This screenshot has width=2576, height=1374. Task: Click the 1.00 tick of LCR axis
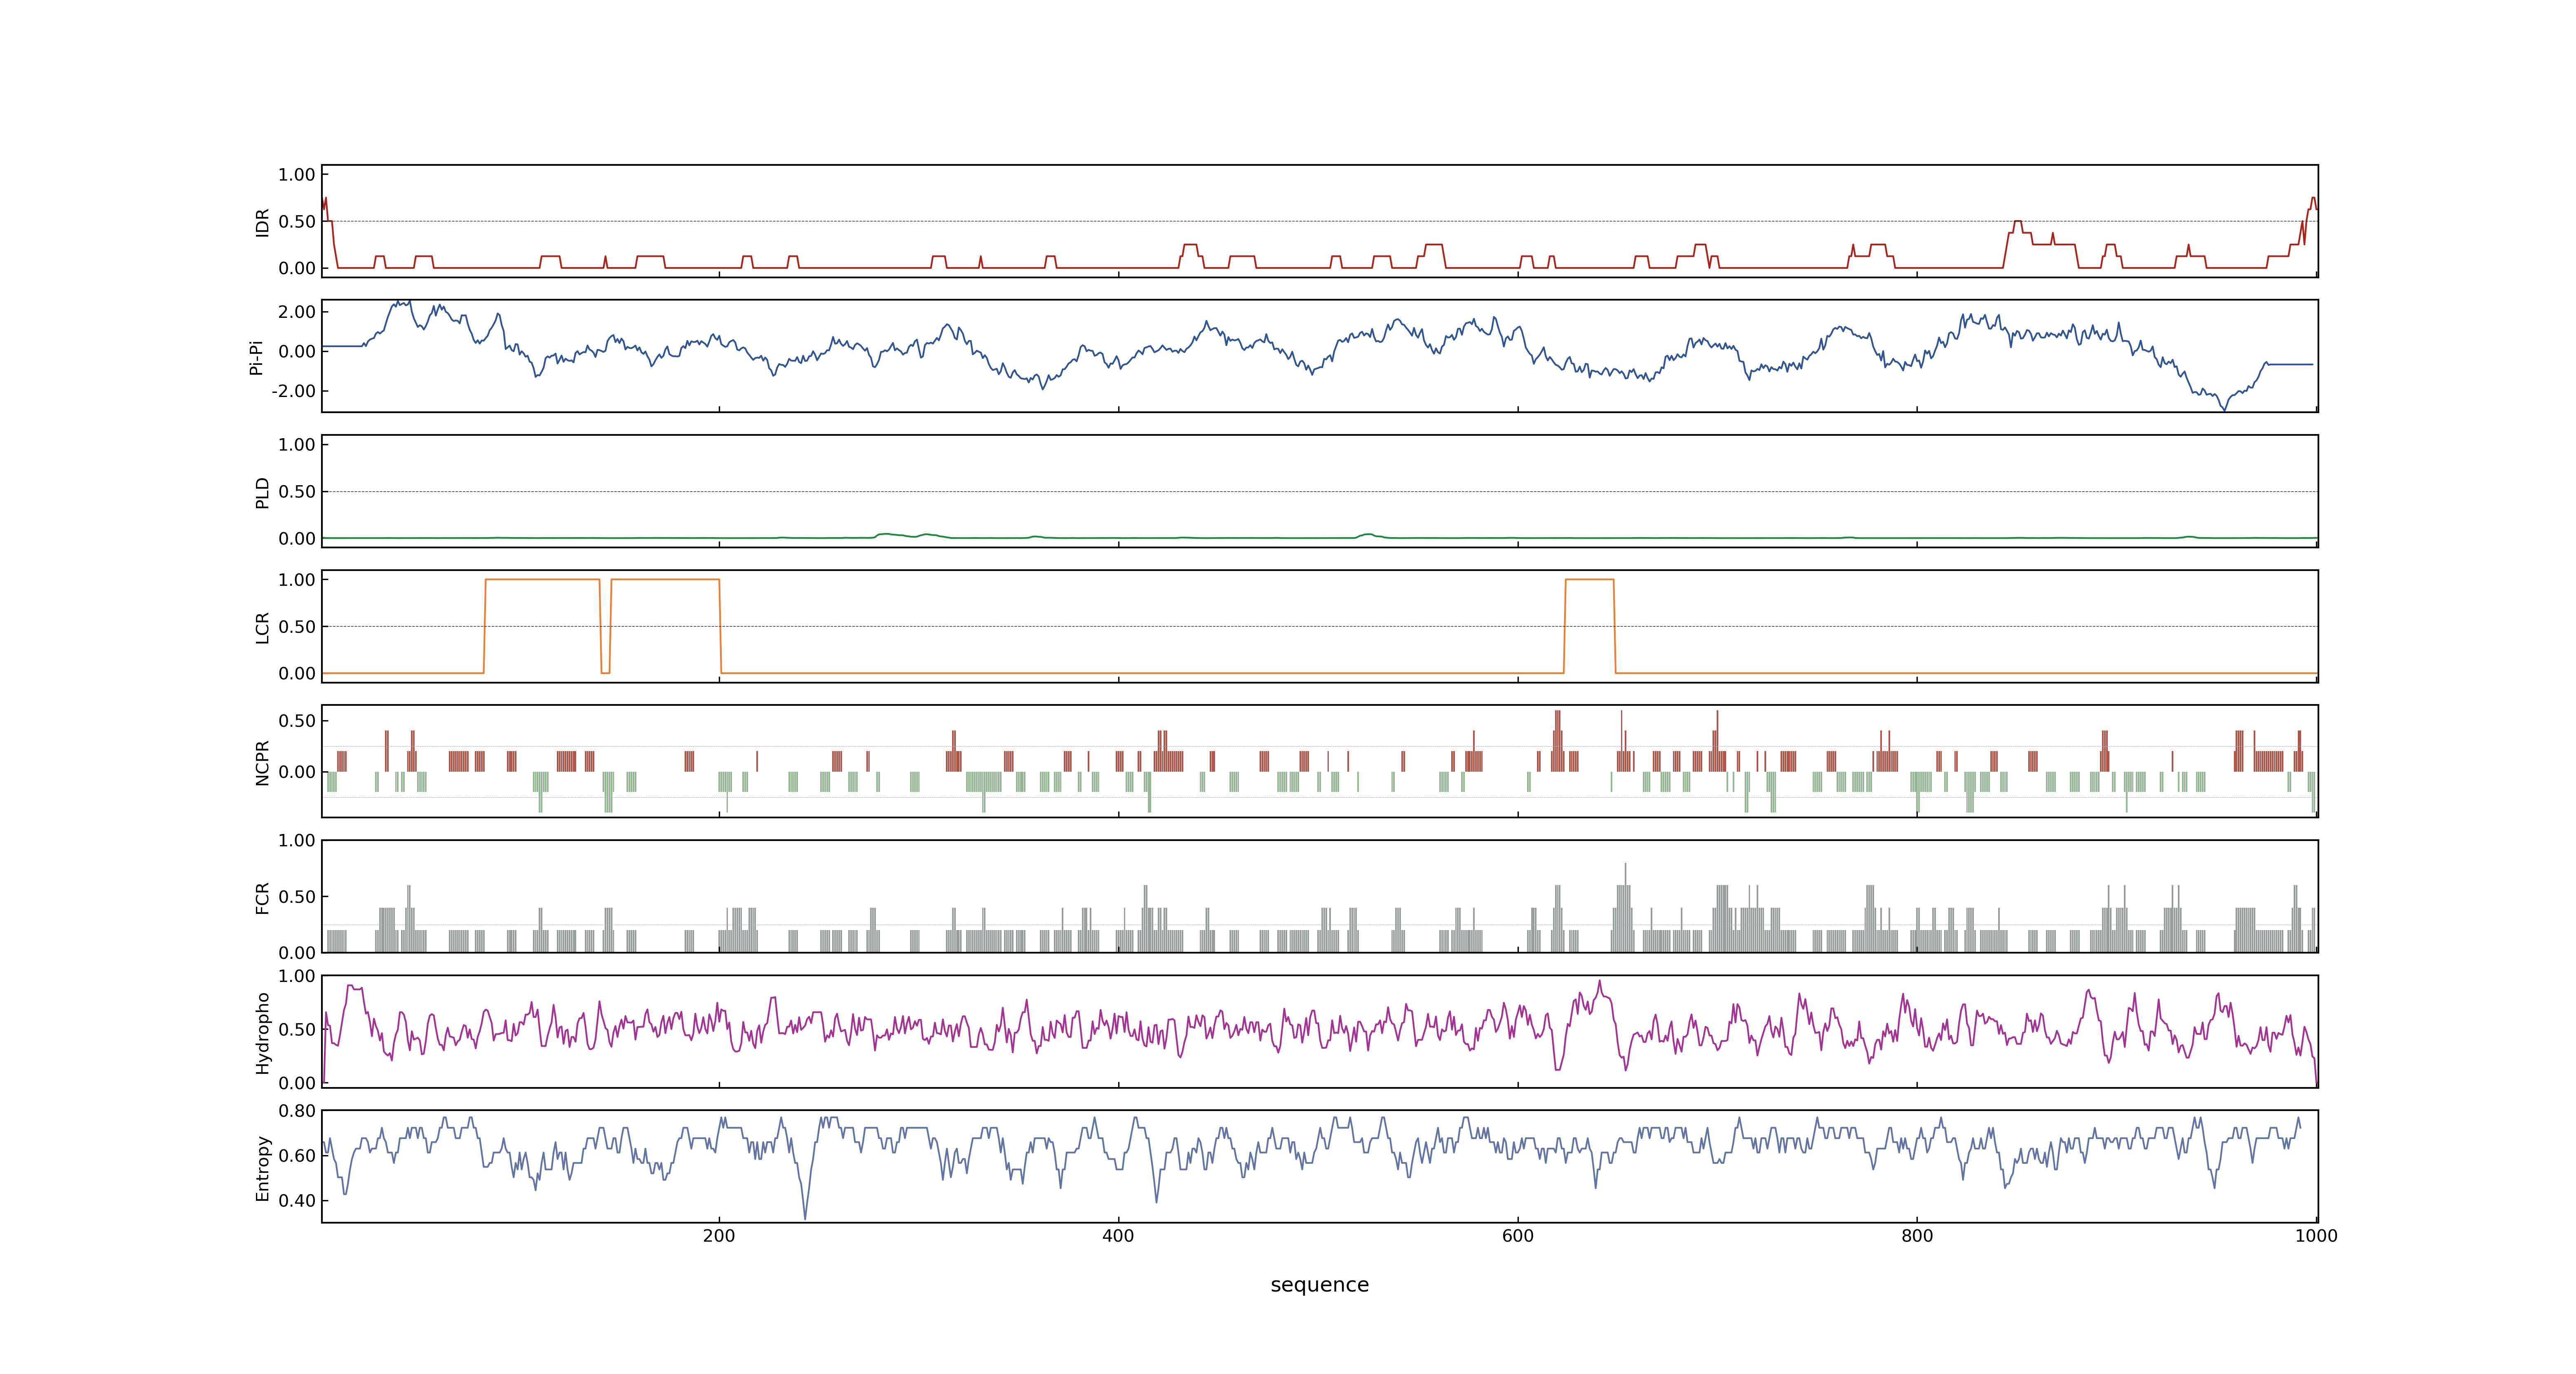(297, 580)
